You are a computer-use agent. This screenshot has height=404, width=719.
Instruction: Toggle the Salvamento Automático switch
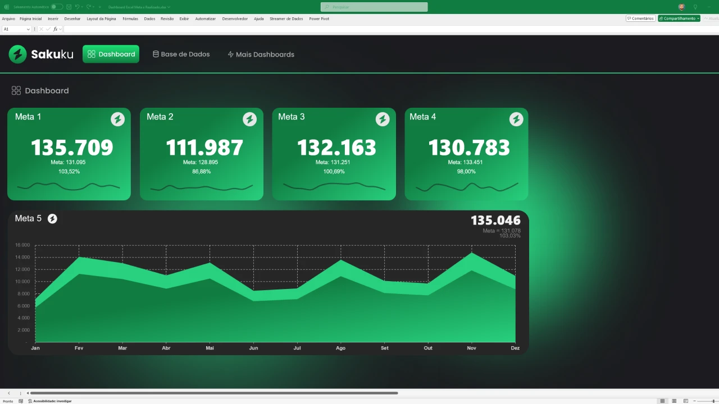(x=57, y=7)
